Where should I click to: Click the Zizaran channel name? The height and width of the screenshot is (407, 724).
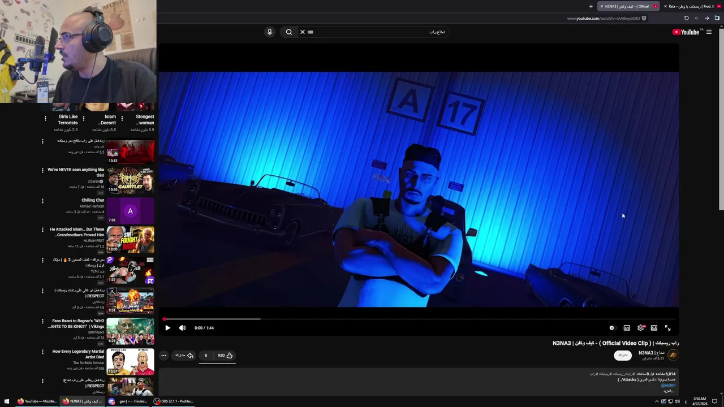[x=93, y=181]
